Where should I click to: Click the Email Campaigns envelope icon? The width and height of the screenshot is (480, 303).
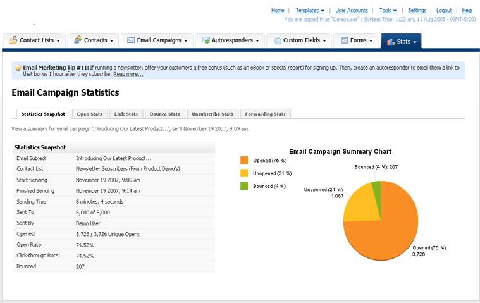pyautogui.click(x=131, y=40)
